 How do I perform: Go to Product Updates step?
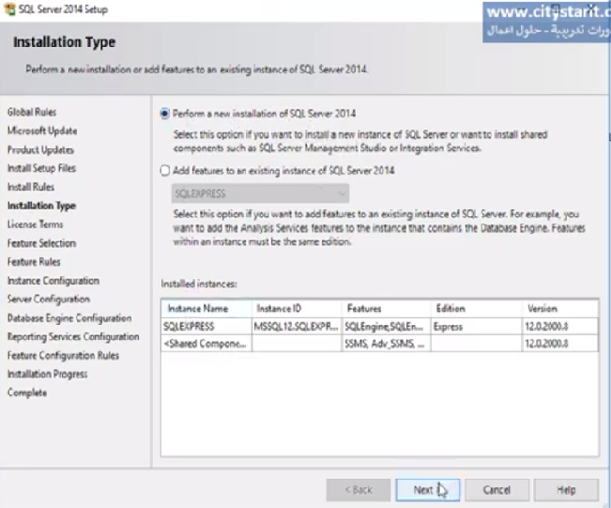point(41,149)
